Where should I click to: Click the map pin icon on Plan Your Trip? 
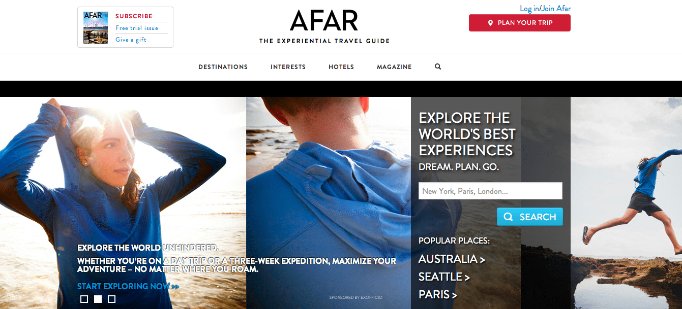pyautogui.click(x=490, y=23)
